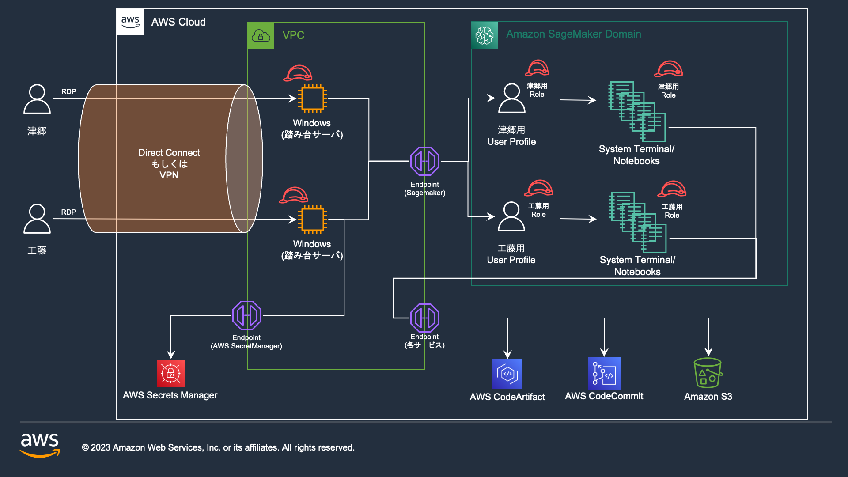Click the helmet icon above 工藤用 User Profile role
Screen dimensions: 848x477
538,188
